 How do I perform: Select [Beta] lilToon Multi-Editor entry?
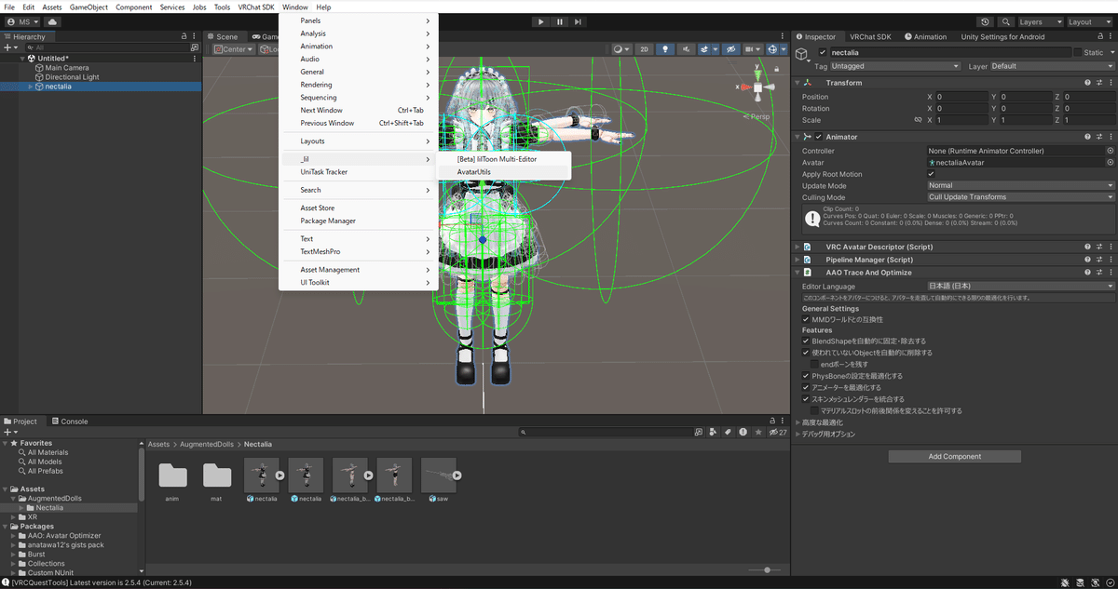[504, 159]
